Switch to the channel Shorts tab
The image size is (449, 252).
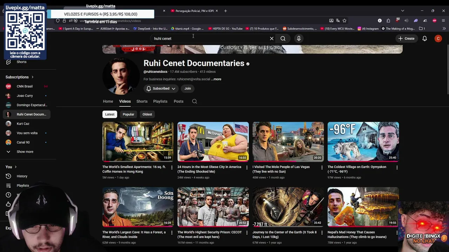pos(142,101)
